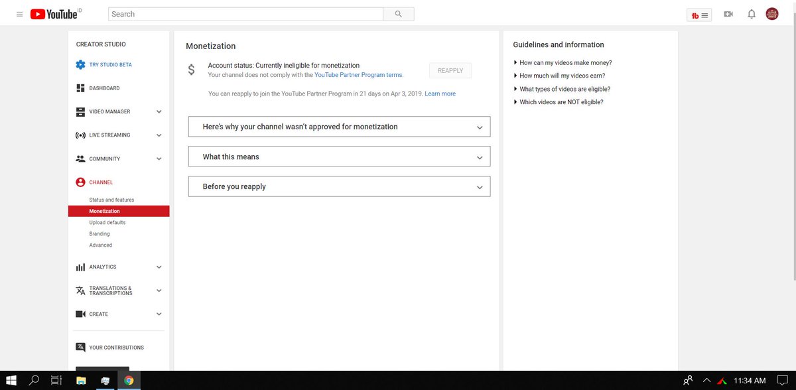Click the Dashboard grid icon

80,88
